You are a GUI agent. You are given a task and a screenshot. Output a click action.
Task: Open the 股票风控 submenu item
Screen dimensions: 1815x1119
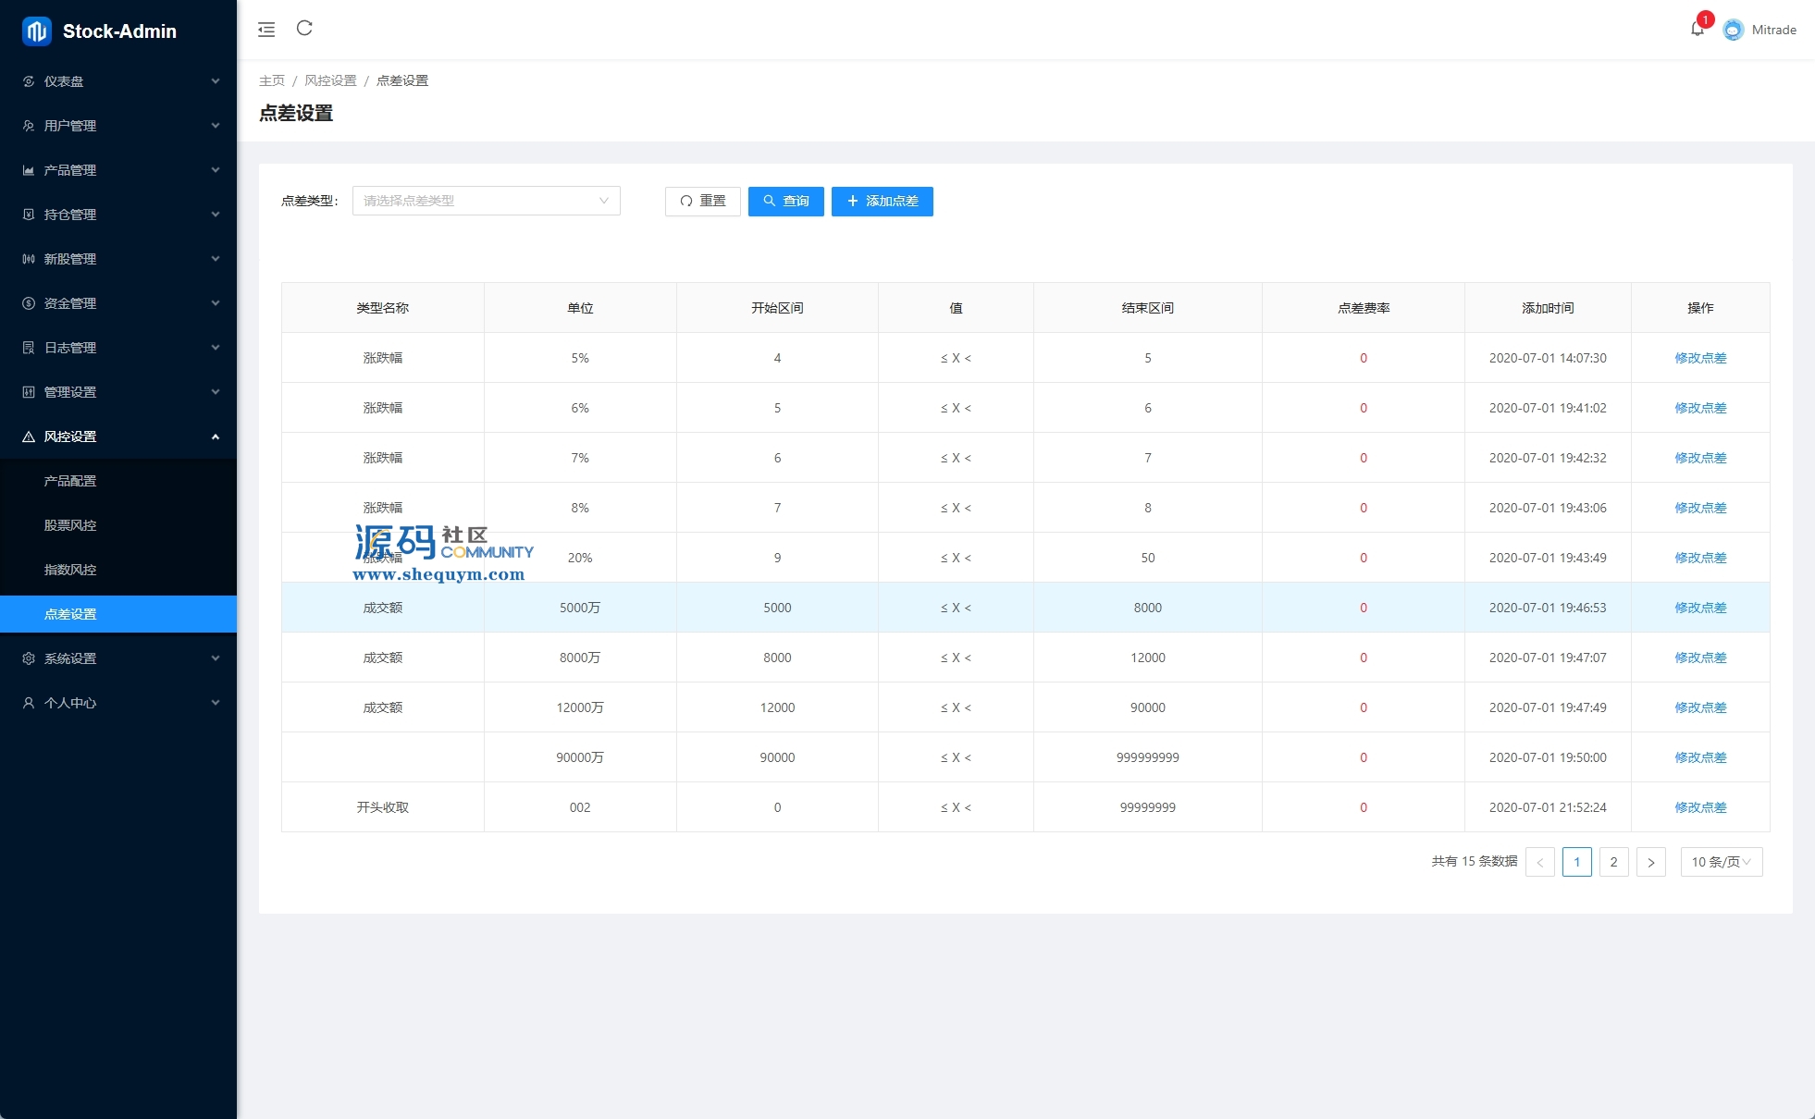(70, 525)
